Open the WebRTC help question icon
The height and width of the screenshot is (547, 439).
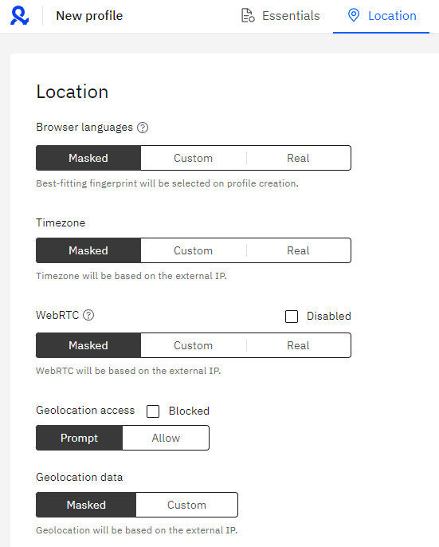coord(88,315)
